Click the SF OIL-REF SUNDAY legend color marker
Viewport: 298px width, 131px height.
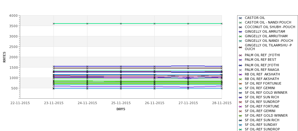pyautogui.click(x=241, y=125)
